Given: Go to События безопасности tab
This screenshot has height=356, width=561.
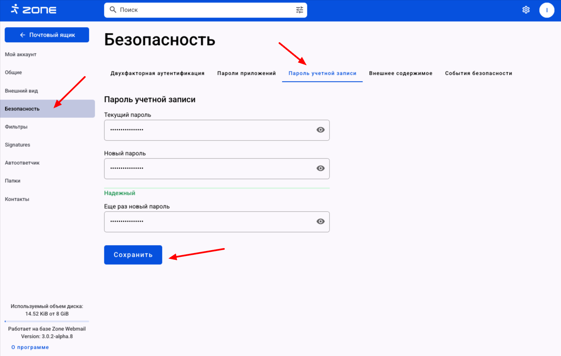Looking at the screenshot, I should tap(478, 73).
